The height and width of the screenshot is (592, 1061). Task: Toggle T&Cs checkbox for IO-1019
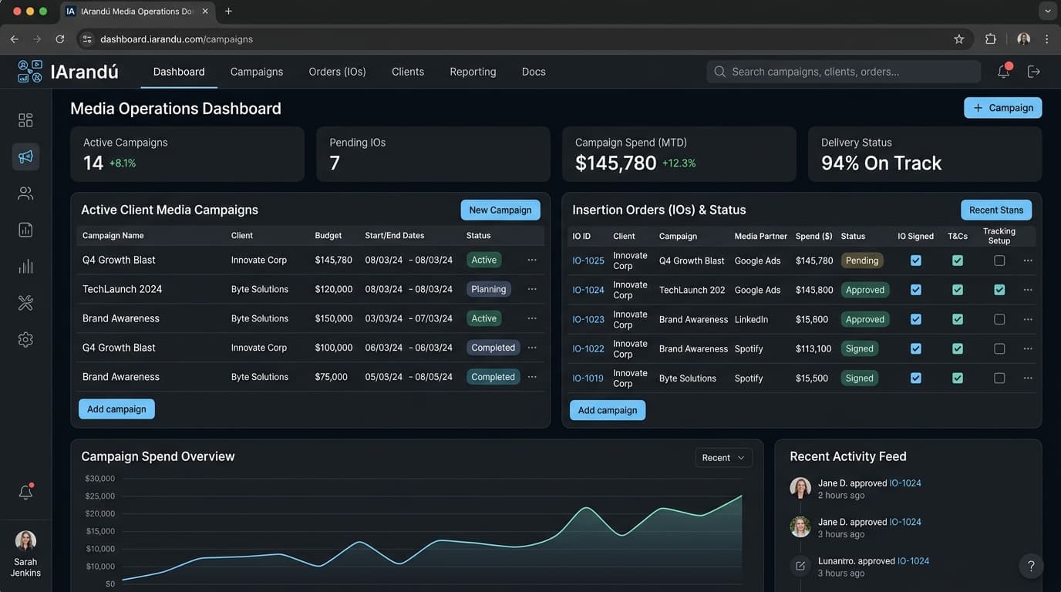coord(958,378)
